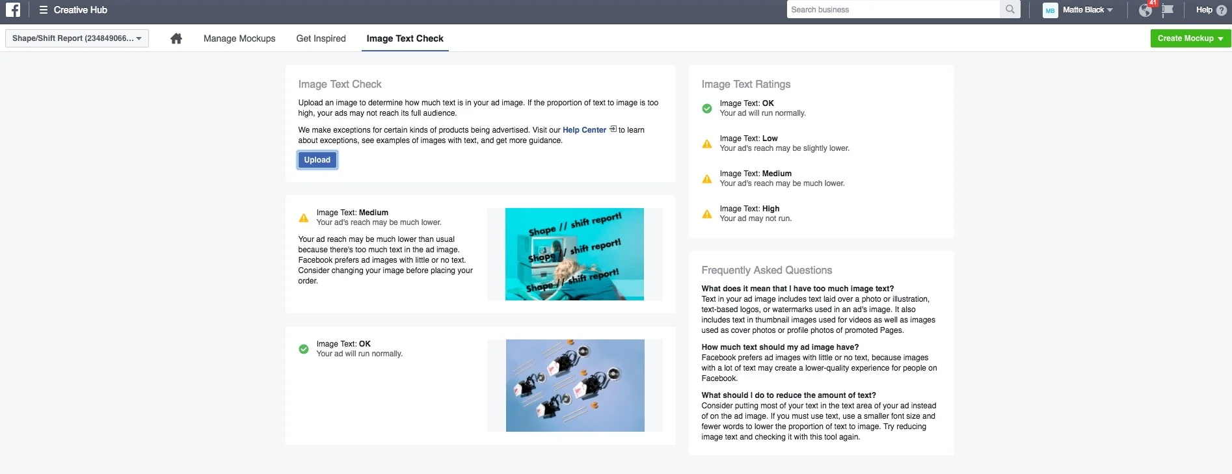The height and width of the screenshot is (474, 1232).
Task: Focus the Search business input field
Action: click(893, 10)
